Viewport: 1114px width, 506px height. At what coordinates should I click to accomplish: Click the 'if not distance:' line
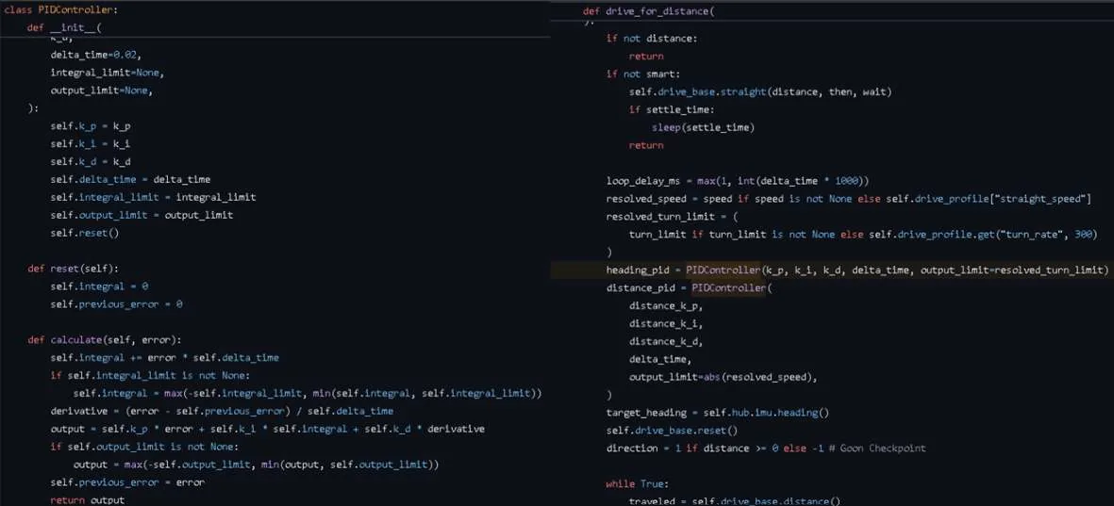coord(652,38)
